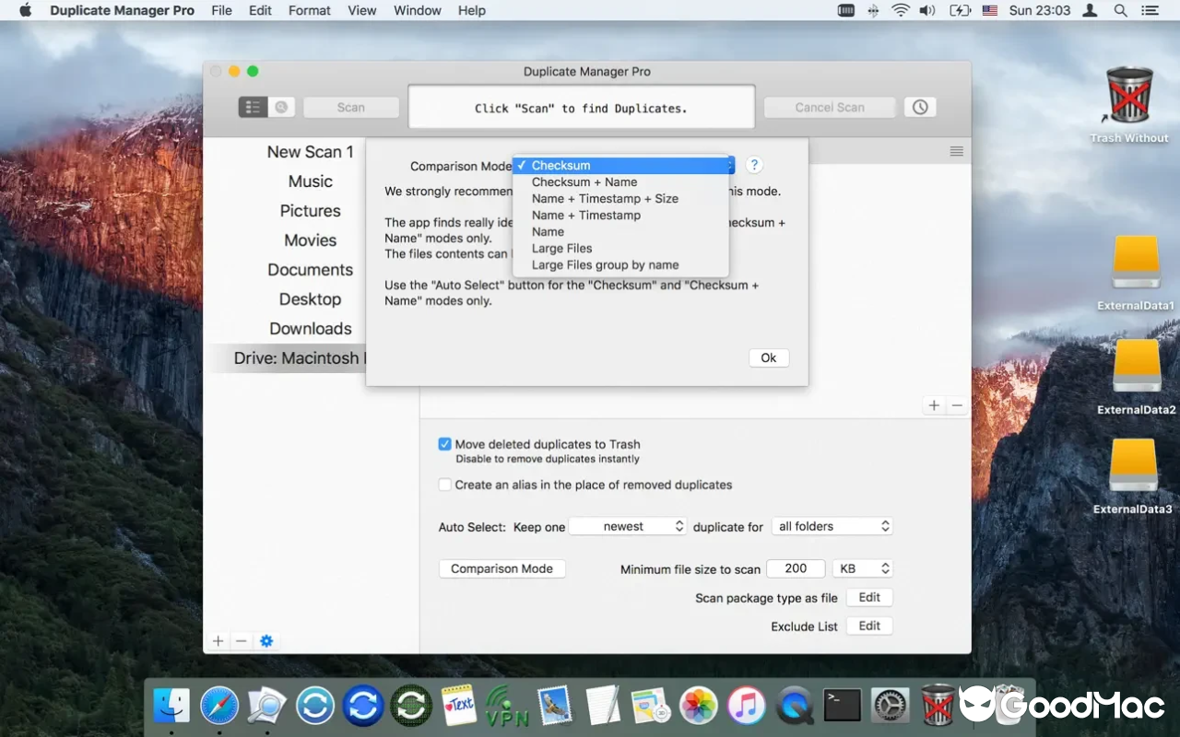Open the all folders dropdown

832,526
